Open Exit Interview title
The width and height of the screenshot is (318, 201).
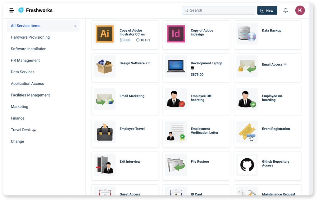(130, 161)
